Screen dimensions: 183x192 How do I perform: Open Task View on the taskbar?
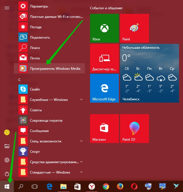[x=35, y=187]
